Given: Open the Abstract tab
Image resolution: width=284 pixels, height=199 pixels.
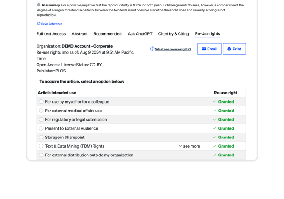Looking at the screenshot, I should (x=79, y=34).
